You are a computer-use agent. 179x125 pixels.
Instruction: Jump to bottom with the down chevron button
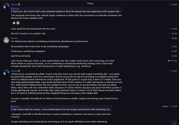(174, 123)
